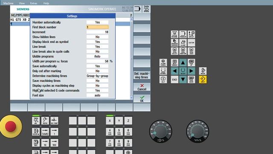Select JOG mode on machine control panel
Screen dimensions: 273x154
click(x=36, y=121)
